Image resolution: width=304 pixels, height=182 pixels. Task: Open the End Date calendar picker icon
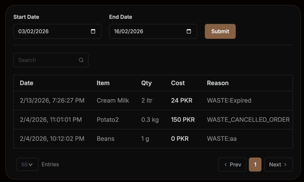tap(189, 31)
